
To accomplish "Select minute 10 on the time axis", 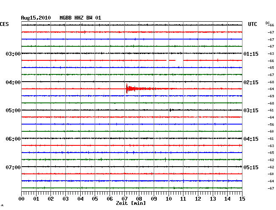I will [169, 199].
